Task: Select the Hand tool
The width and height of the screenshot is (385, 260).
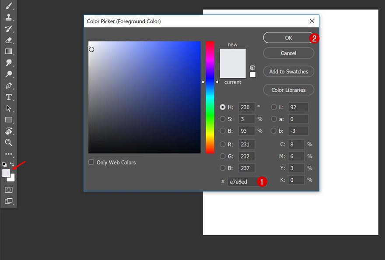Action: click(x=8, y=132)
